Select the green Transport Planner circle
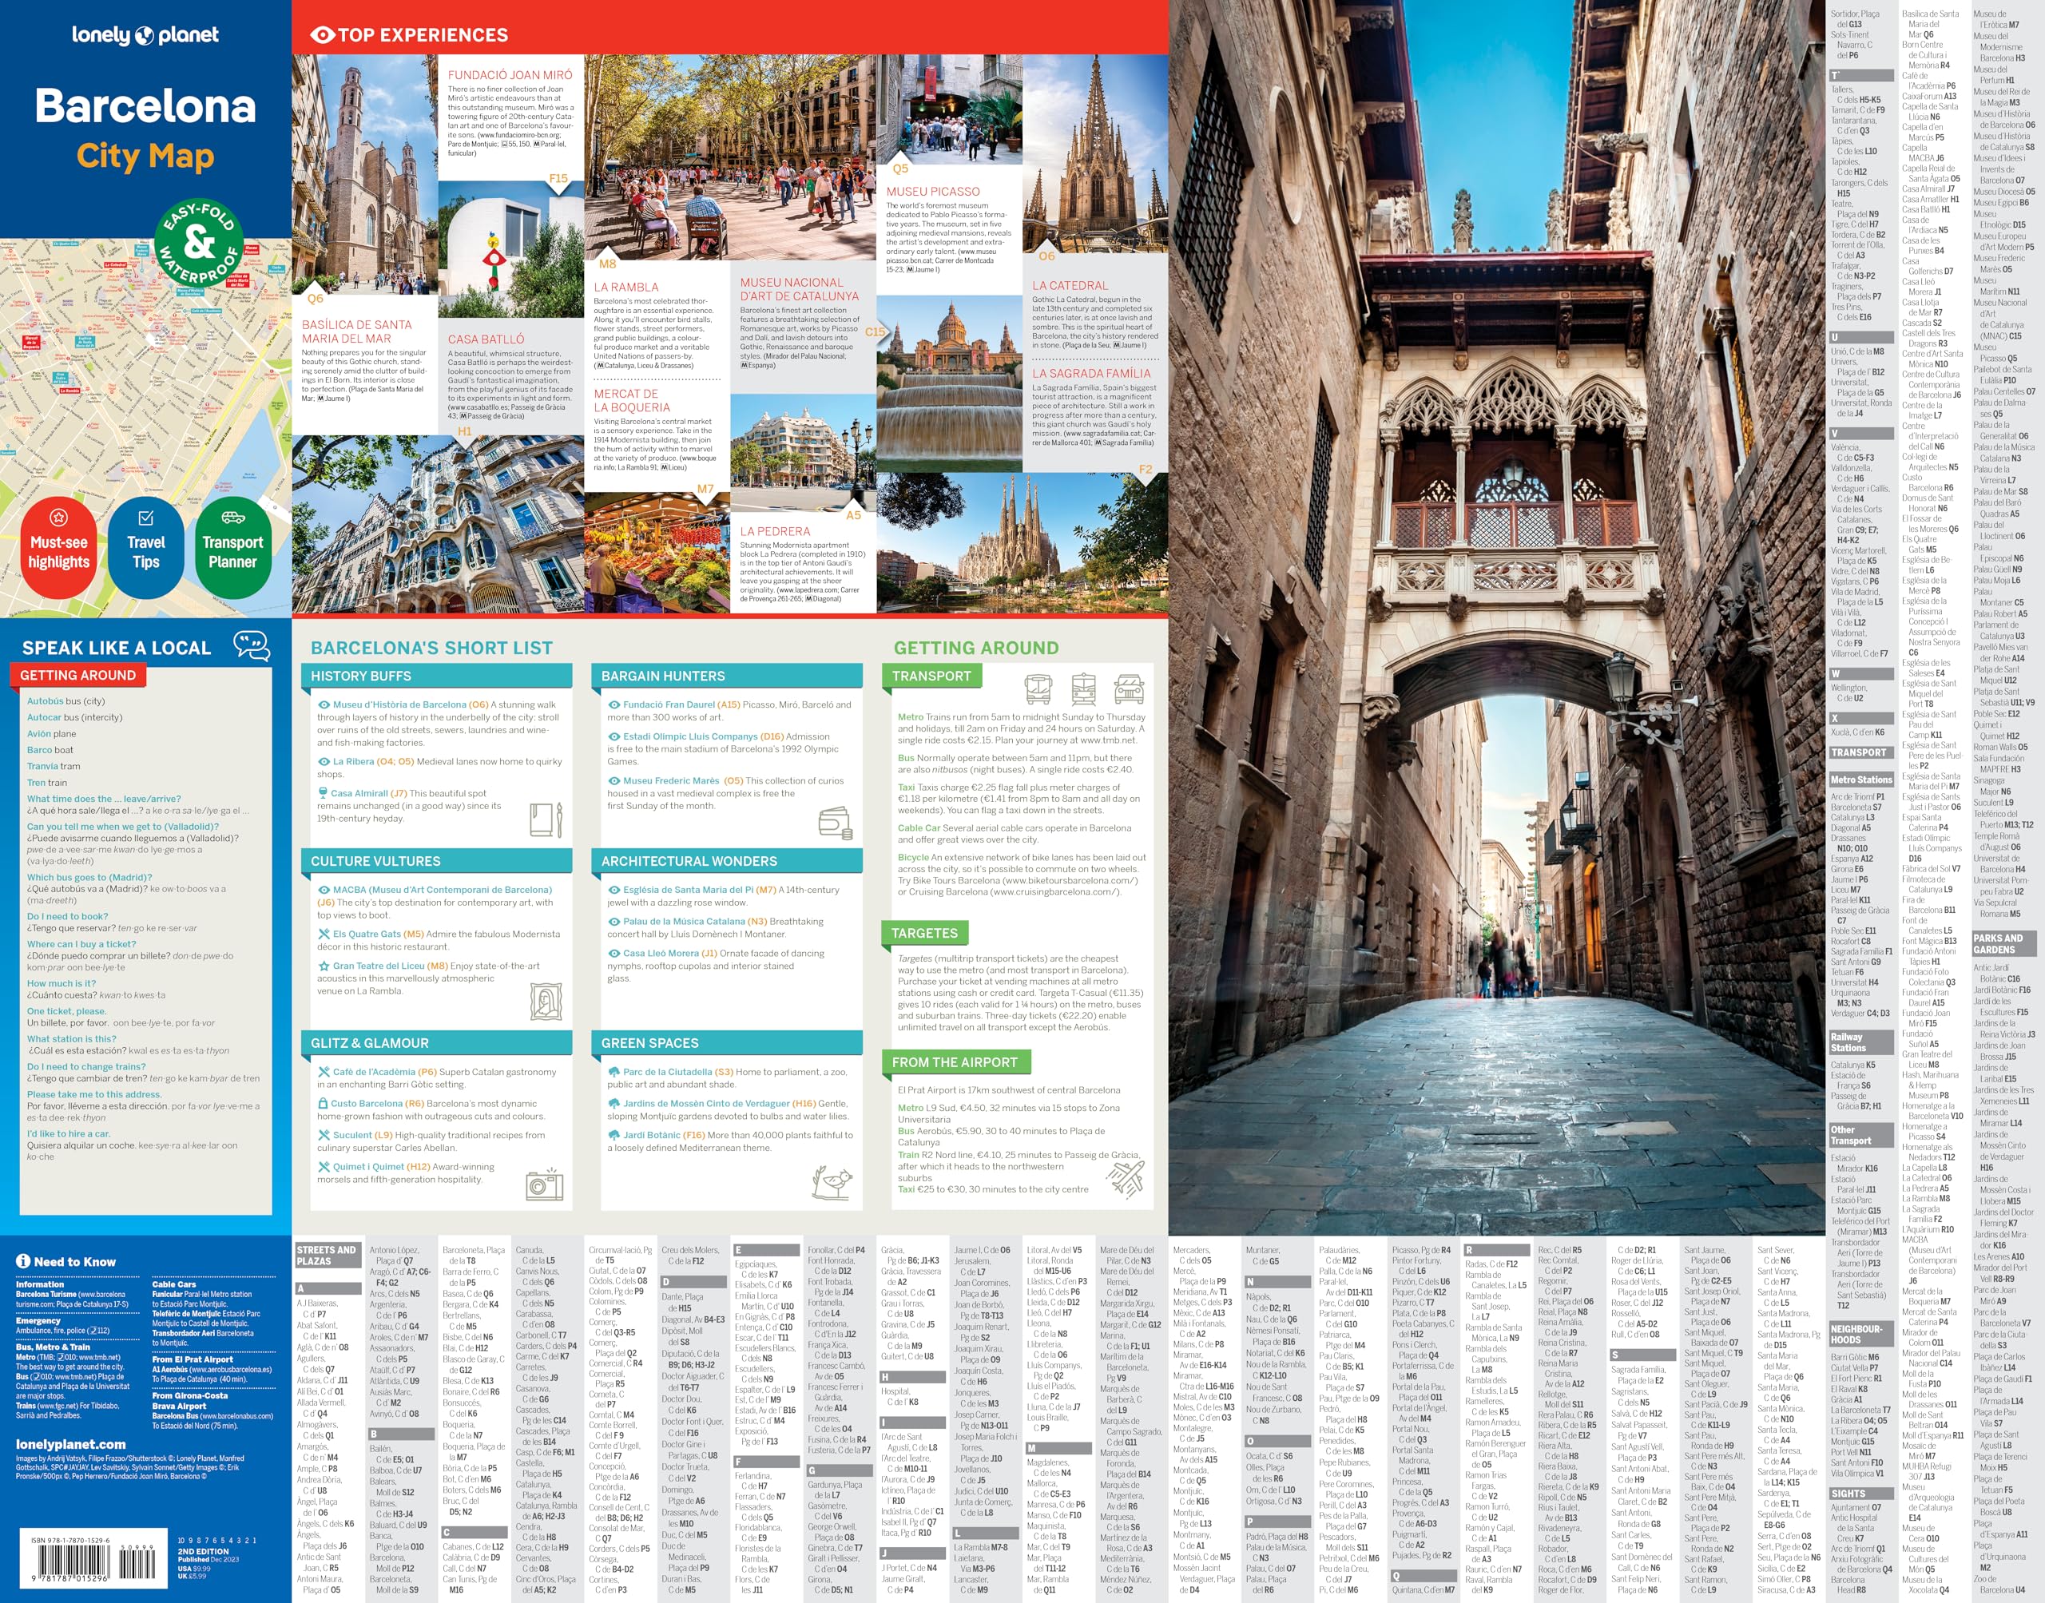This screenshot has width=2045, height=1603. pyautogui.click(x=232, y=547)
